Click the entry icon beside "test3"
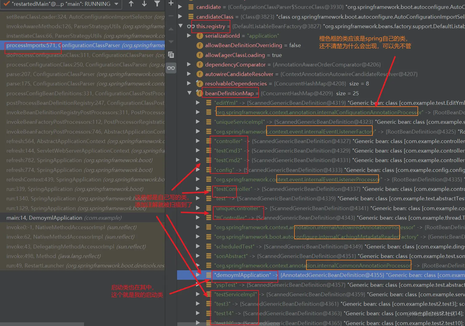465x326 pixels. point(209,304)
